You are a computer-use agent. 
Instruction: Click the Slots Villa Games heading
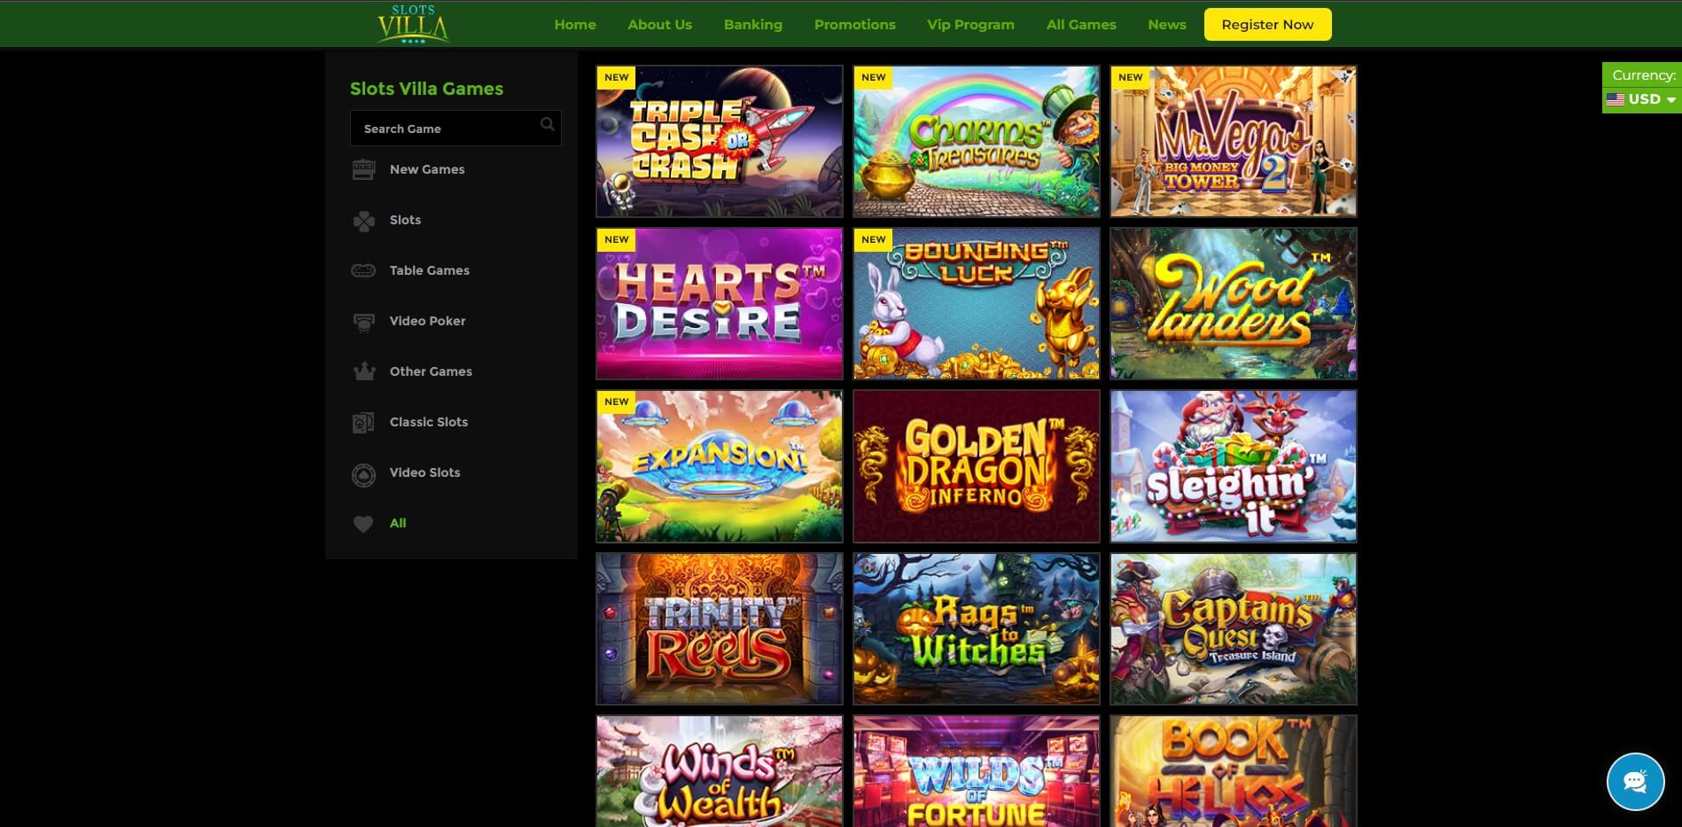click(426, 89)
